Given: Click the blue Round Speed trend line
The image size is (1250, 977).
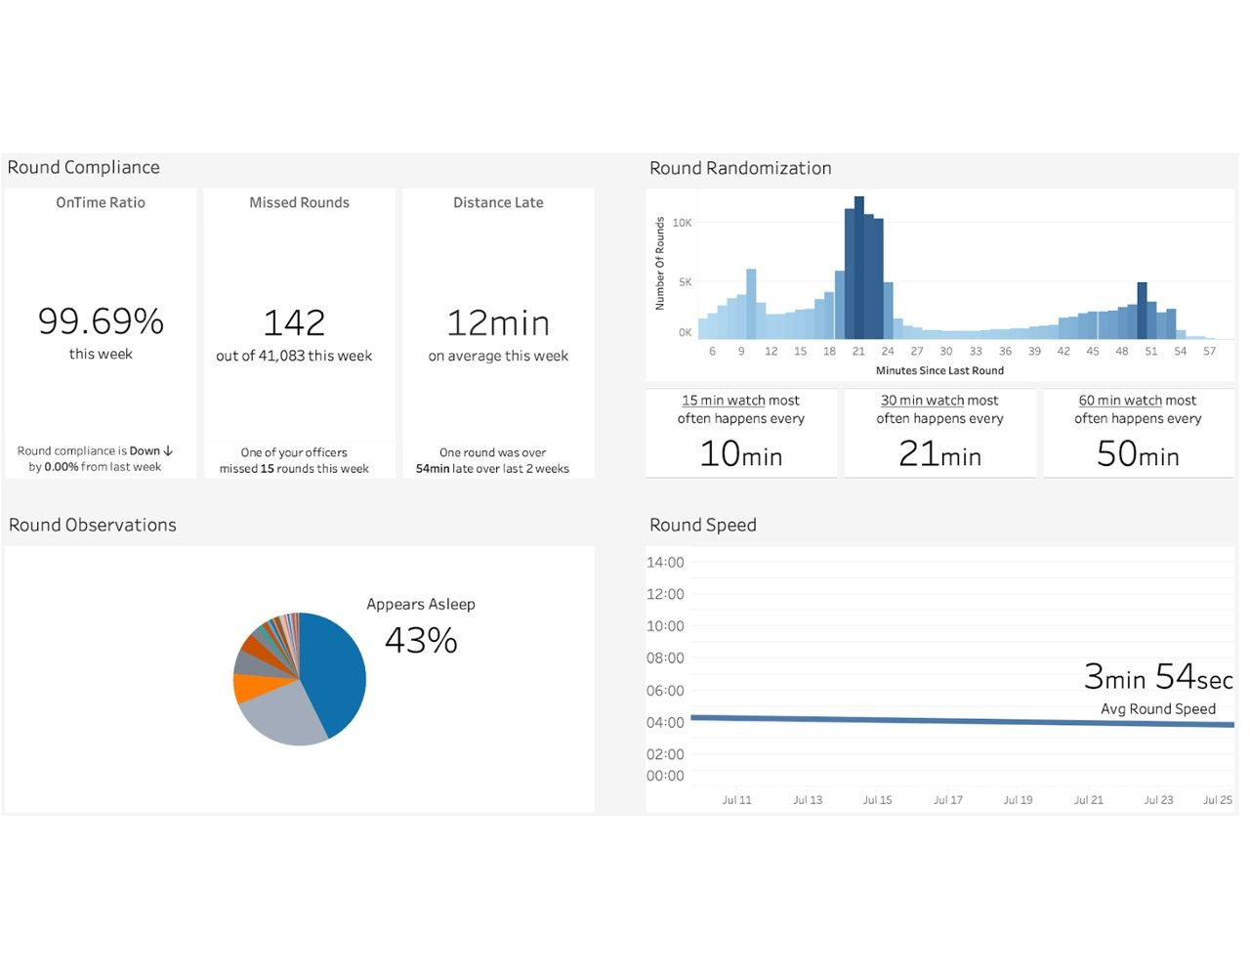Looking at the screenshot, I should point(962,721).
